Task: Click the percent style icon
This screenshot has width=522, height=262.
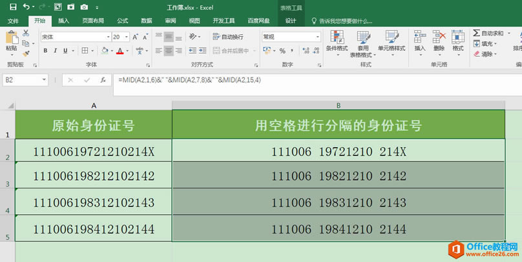Action: click(282, 51)
